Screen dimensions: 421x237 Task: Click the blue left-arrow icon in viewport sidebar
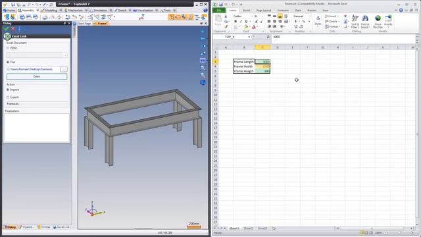pyautogui.click(x=203, y=39)
